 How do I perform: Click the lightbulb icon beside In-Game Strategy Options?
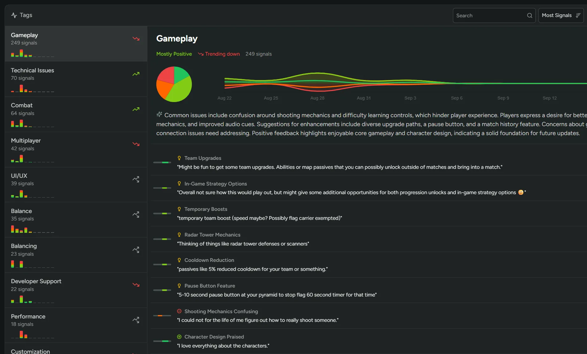click(x=179, y=184)
